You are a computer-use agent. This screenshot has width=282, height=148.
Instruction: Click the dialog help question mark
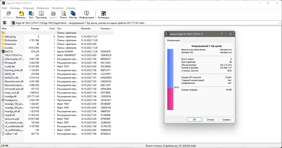click(x=222, y=34)
